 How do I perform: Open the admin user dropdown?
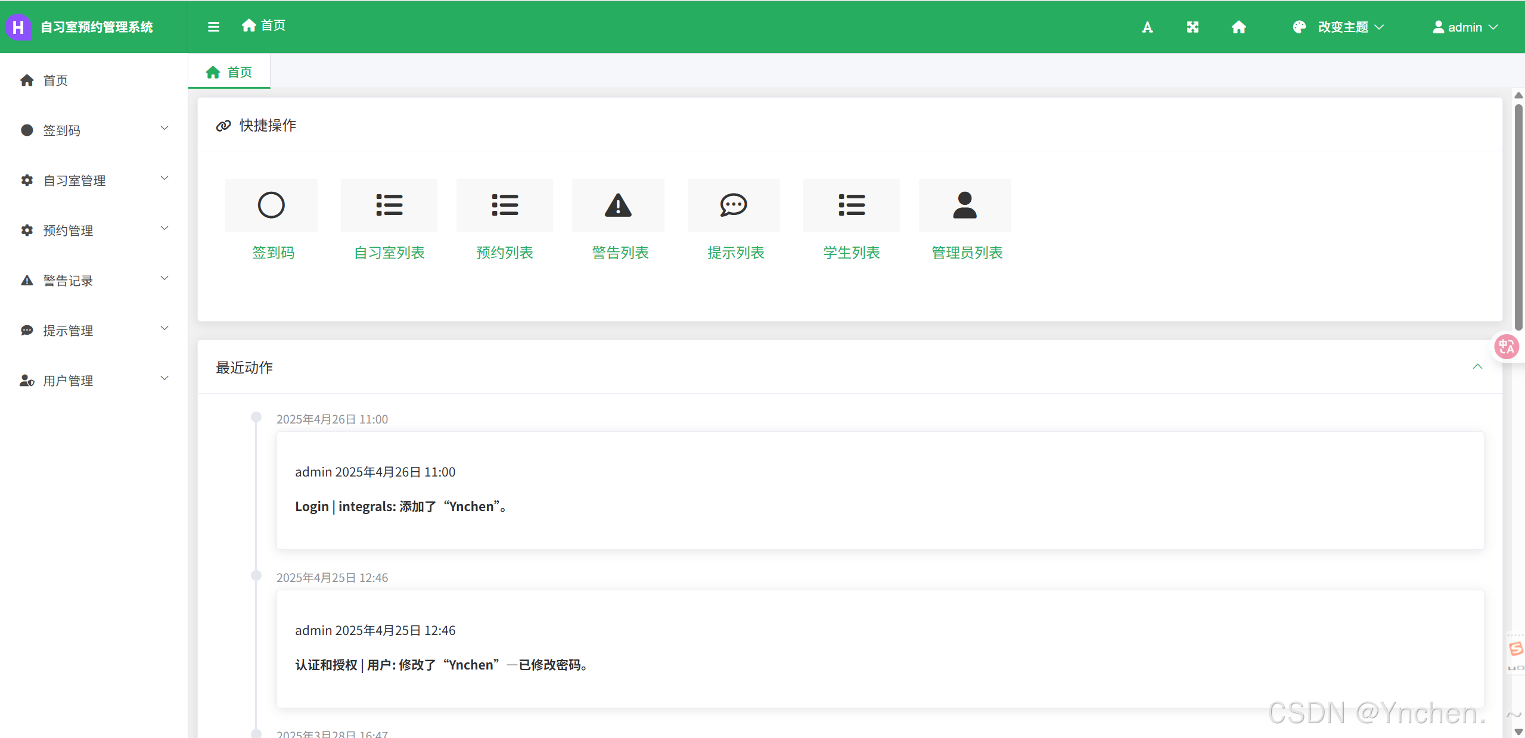click(x=1465, y=27)
